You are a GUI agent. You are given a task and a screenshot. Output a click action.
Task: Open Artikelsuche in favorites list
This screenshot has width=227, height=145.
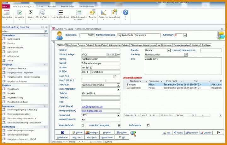click(x=13, y=56)
